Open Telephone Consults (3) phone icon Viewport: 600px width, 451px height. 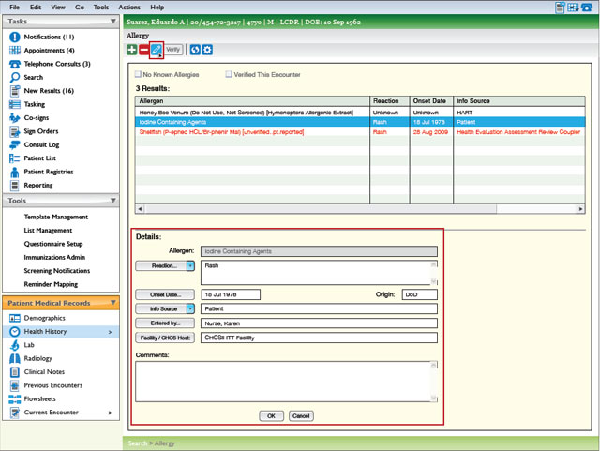coord(15,64)
